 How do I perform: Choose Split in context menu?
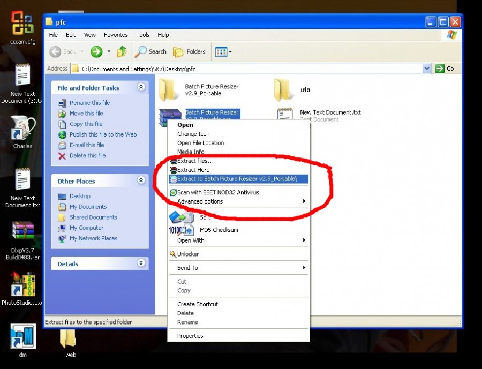pyautogui.click(x=238, y=217)
